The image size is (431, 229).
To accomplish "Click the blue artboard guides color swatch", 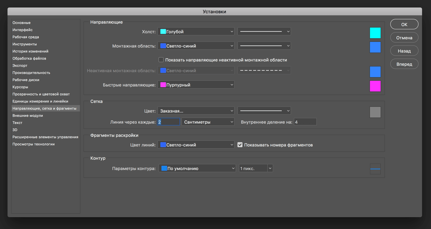I will pyautogui.click(x=375, y=47).
